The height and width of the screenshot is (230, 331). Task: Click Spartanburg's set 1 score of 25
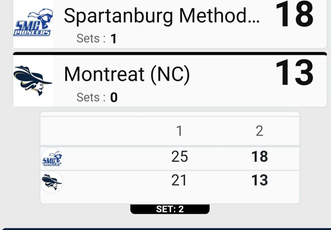[x=179, y=157]
